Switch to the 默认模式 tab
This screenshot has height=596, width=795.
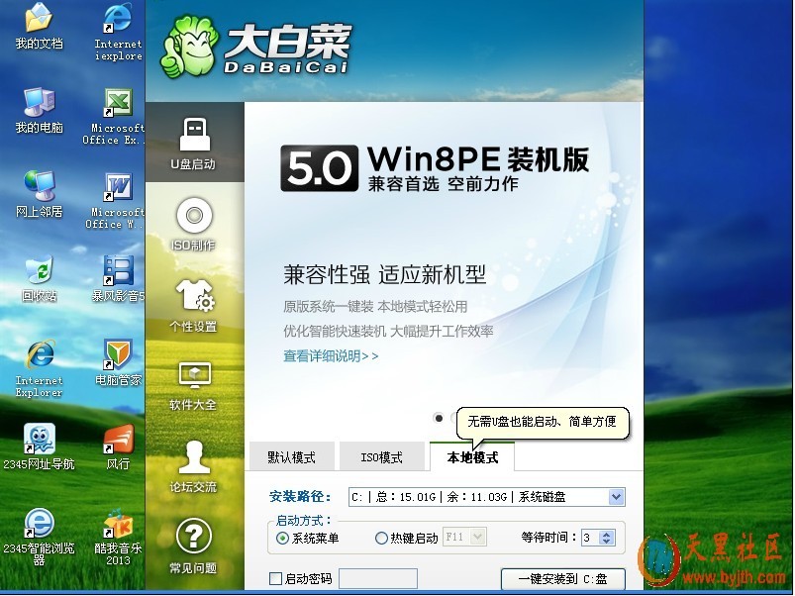click(x=291, y=457)
